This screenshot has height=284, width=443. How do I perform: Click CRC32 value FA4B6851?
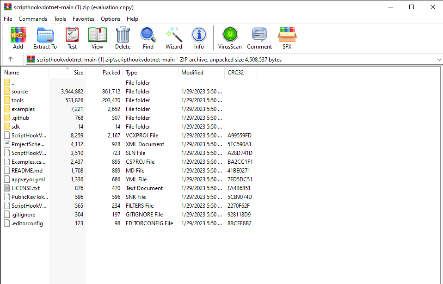click(239, 188)
